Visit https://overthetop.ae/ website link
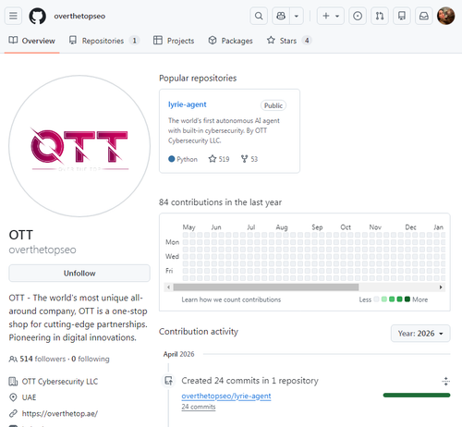Image resolution: width=462 pixels, height=427 pixels. [x=60, y=413]
